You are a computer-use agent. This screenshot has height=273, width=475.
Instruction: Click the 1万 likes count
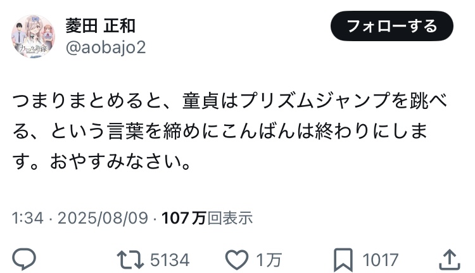pyautogui.click(x=269, y=260)
